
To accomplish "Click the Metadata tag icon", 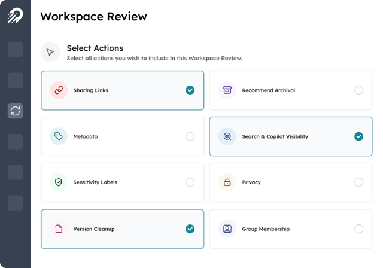I will coord(59,136).
